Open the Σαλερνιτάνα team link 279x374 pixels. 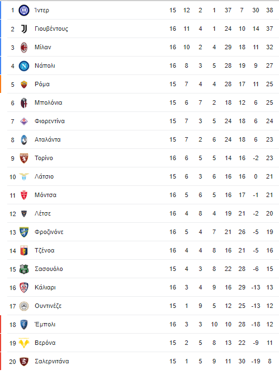(51, 361)
